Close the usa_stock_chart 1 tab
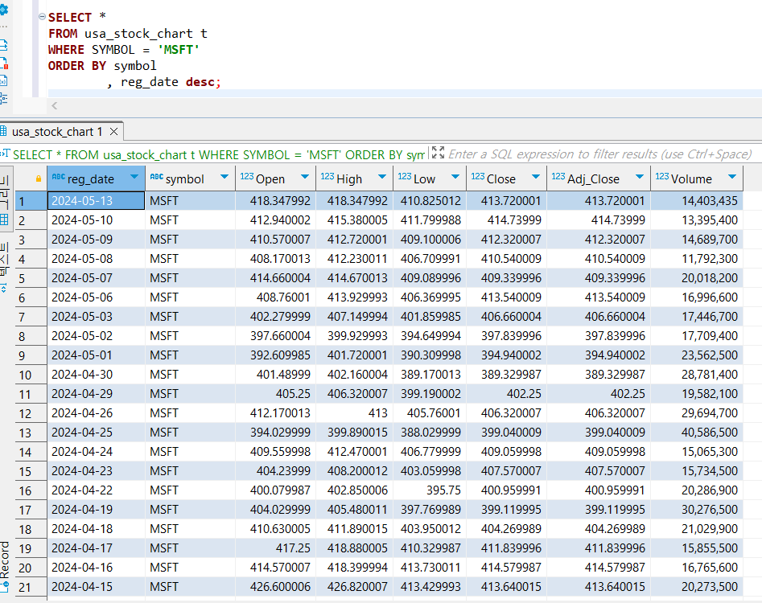Image resolution: width=762 pixels, height=603 pixels. [113, 132]
